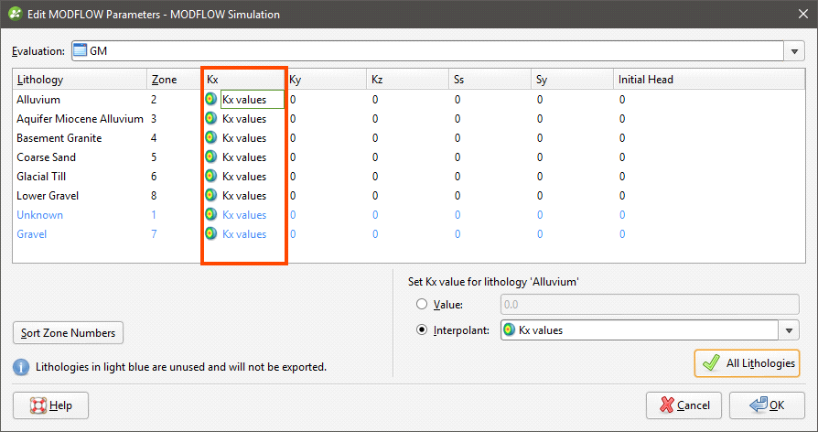Viewport: 818px width, 432px height.
Task: Apply to All Lithologies button
Action: [x=747, y=363]
